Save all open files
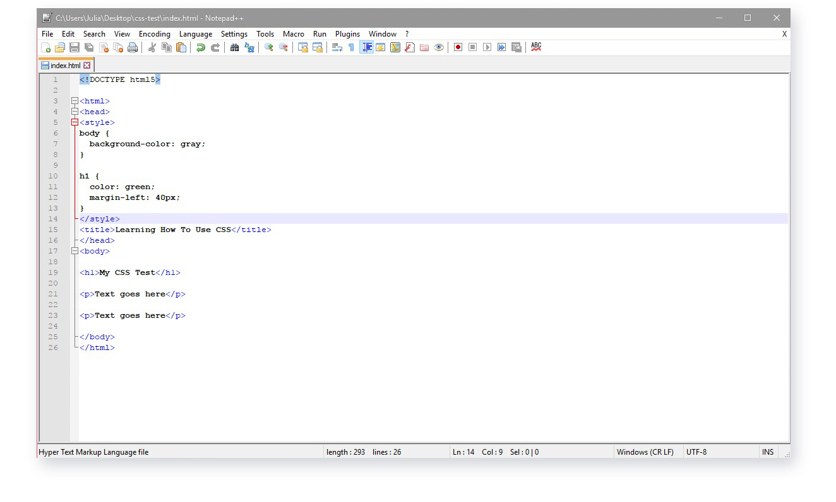 87,47
